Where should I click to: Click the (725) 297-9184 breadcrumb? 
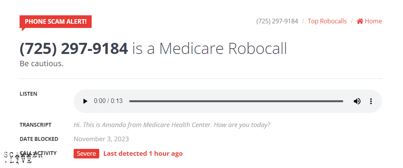[277, 21]
